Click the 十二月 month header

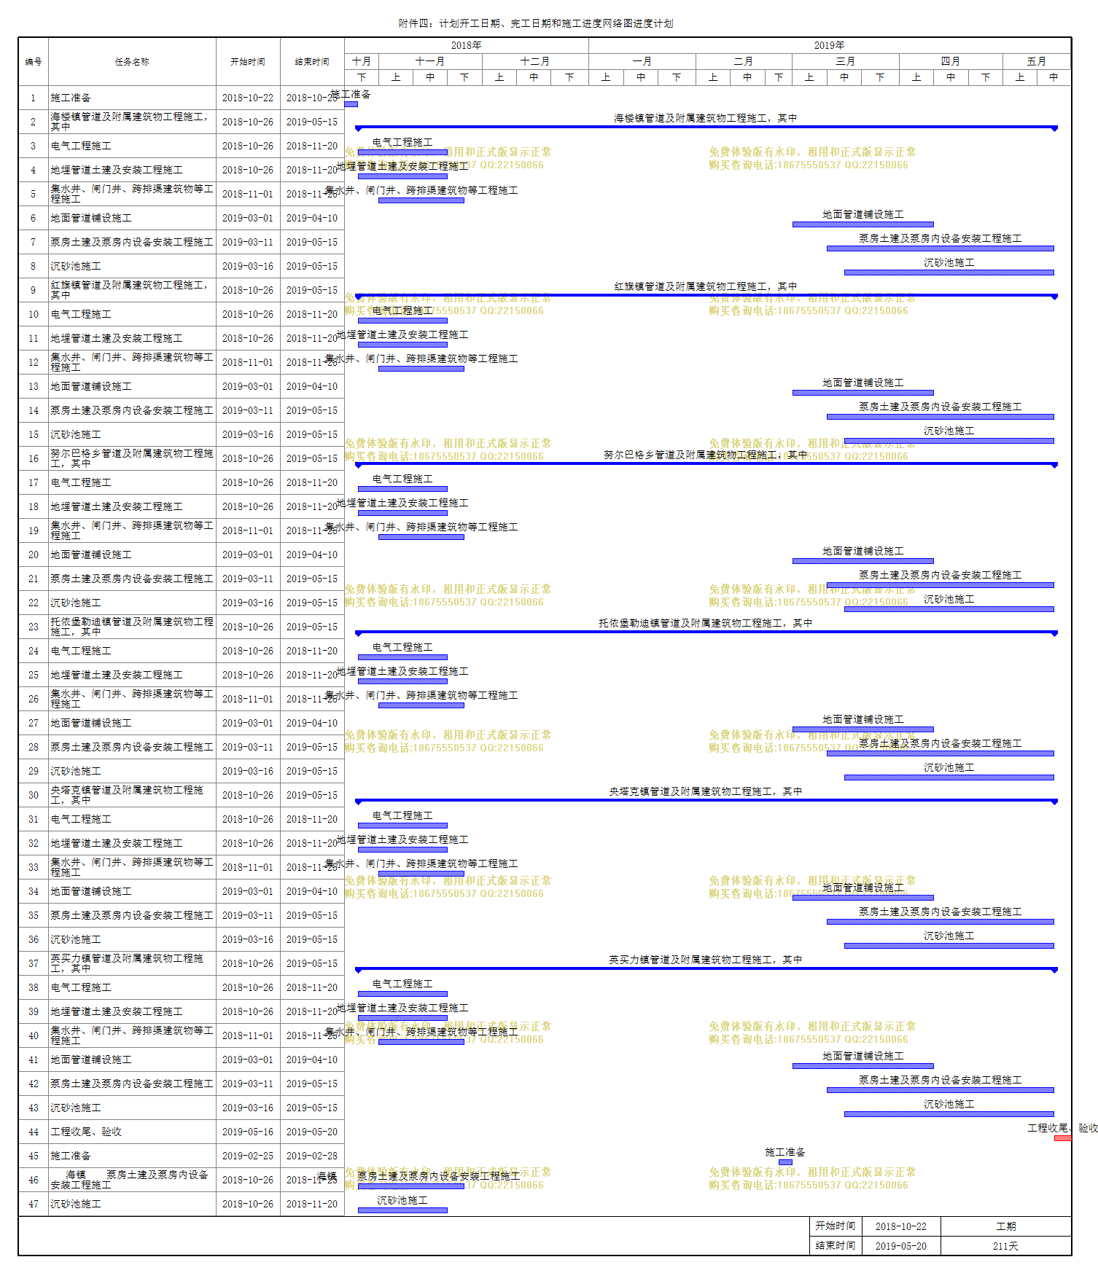click(x=535, y=61)
